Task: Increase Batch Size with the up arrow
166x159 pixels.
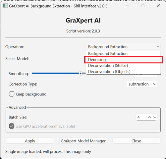Action: pyautogui.click(x=149, y=117)
